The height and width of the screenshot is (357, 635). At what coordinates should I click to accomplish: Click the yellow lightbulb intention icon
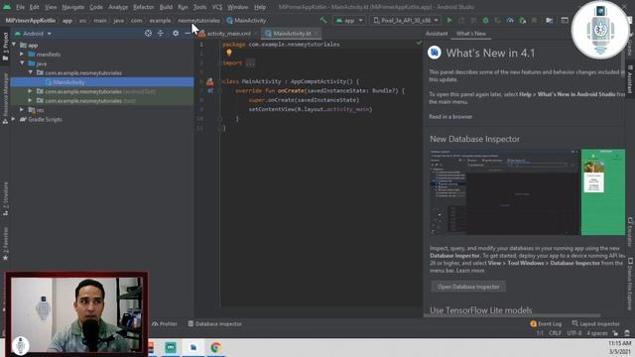point(229,53)
